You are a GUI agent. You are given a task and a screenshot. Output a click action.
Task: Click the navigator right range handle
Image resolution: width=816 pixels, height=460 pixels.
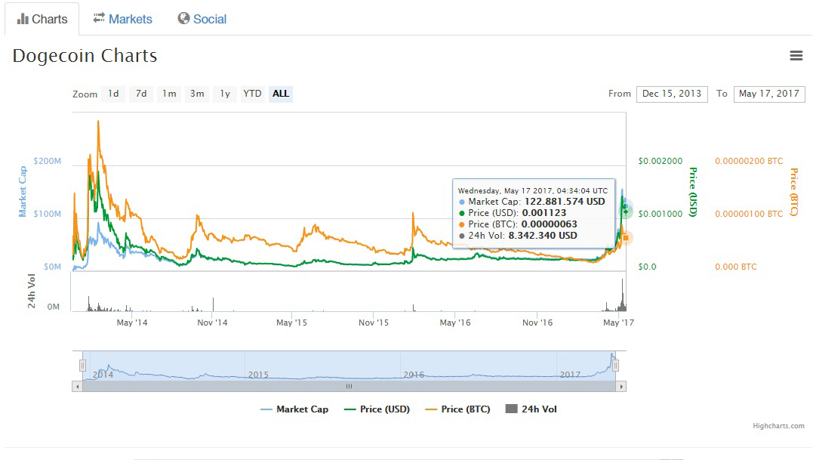616,366
